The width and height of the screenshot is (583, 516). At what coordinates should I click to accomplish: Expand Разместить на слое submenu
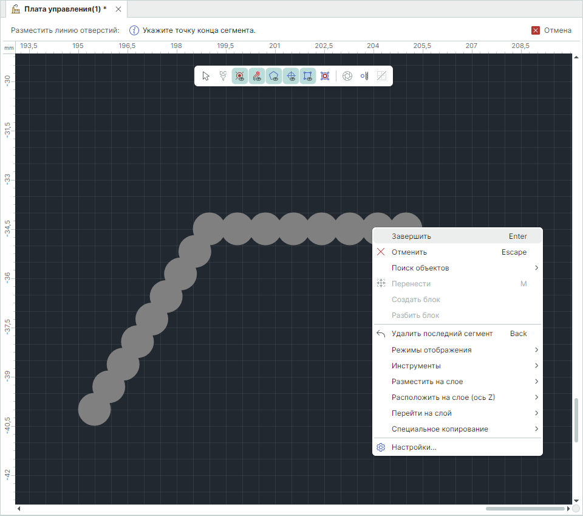click(457, 382)
